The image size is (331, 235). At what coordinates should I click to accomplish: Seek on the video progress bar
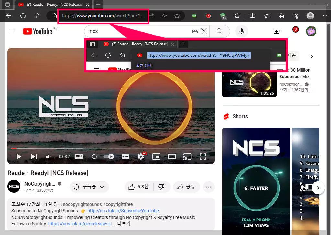[x=111, y=148]
